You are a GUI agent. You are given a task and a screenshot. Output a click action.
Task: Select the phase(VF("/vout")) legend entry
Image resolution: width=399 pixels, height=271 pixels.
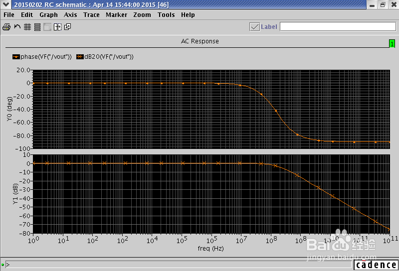[42, 57]
